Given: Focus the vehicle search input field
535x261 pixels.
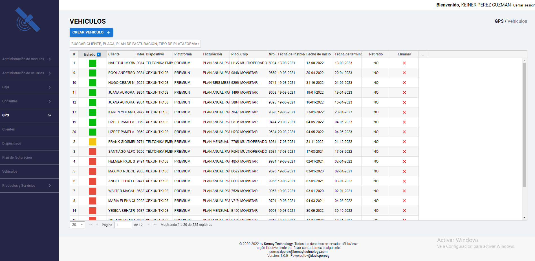Looking at the screenshot, I should 135,44.
